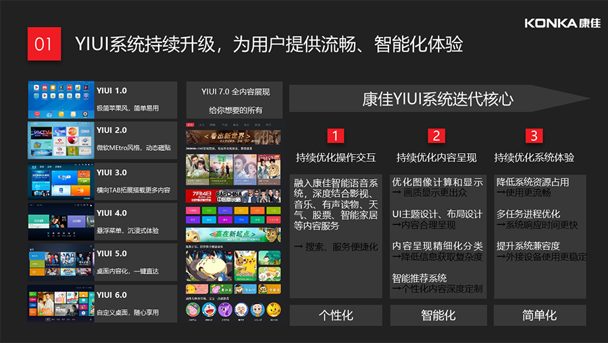The height and width of the screenshot is (343, 608).
Task: Click the text UI主题设计、布局设计
Action: (437, 214)
